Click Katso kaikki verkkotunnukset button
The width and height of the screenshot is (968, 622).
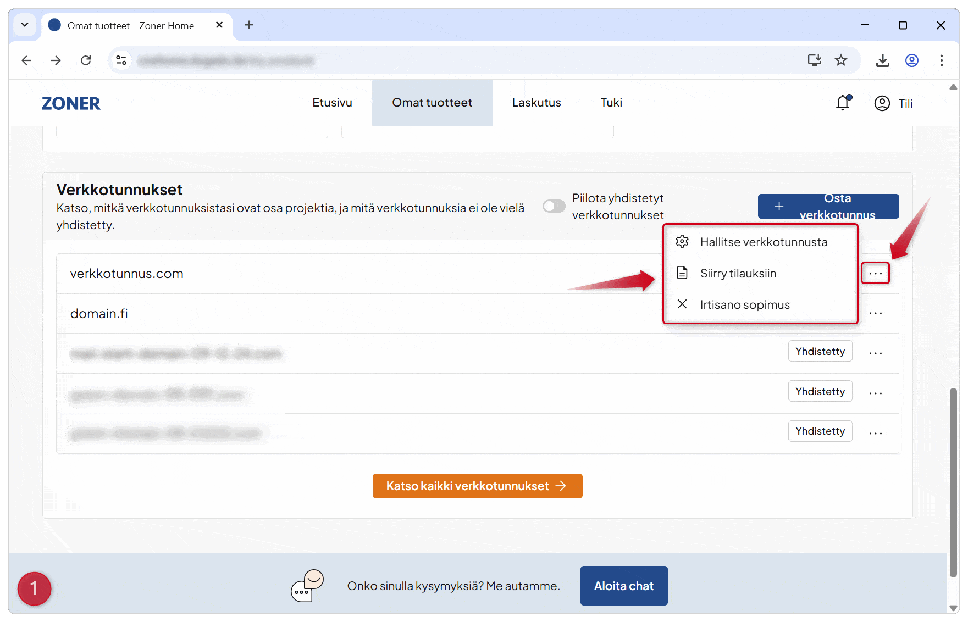tap(477, 486)
